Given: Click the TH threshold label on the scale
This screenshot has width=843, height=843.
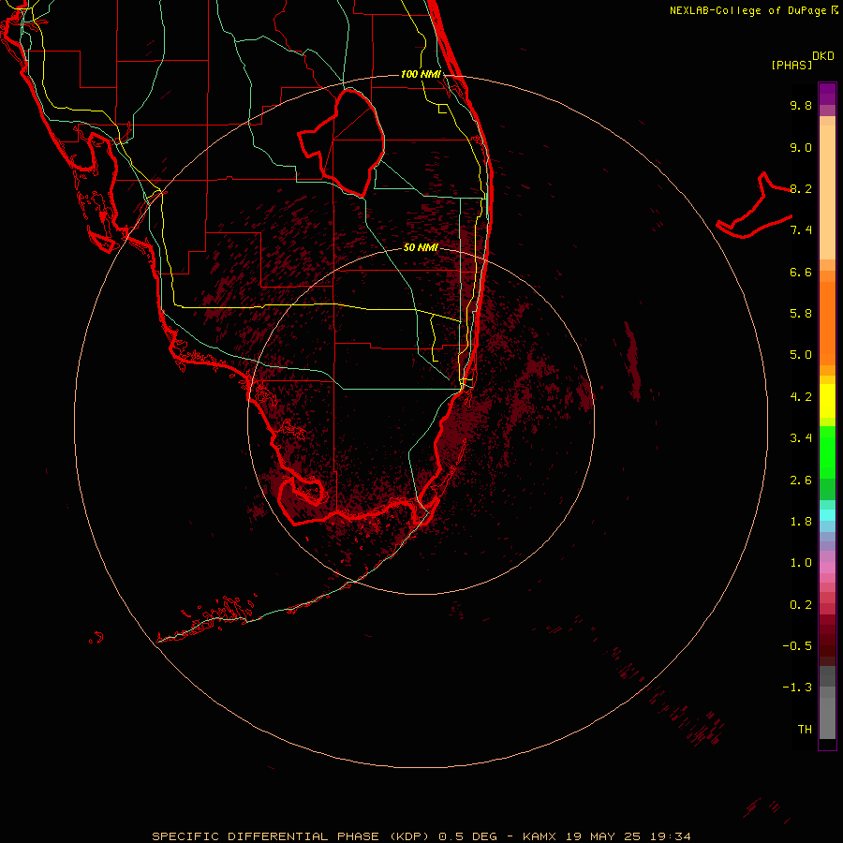Looking at the screenshot, I should tap(805, 730).
